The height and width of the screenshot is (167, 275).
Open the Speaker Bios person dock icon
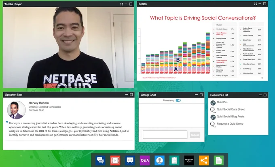[x=159, y=160]
